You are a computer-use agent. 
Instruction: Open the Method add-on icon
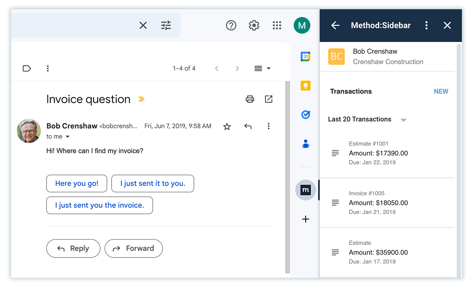[306, 190]
